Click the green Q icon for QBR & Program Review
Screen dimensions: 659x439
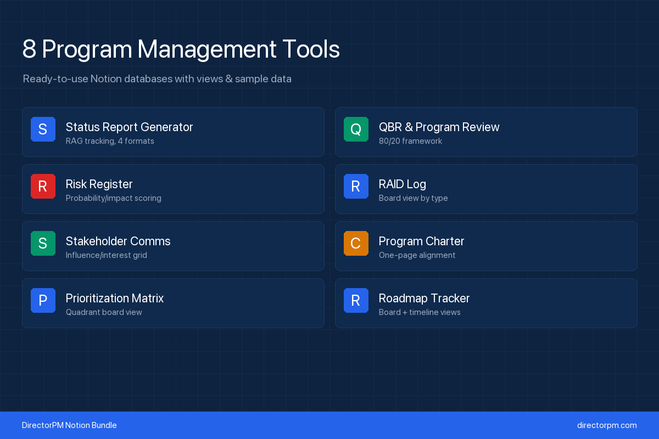356,130
